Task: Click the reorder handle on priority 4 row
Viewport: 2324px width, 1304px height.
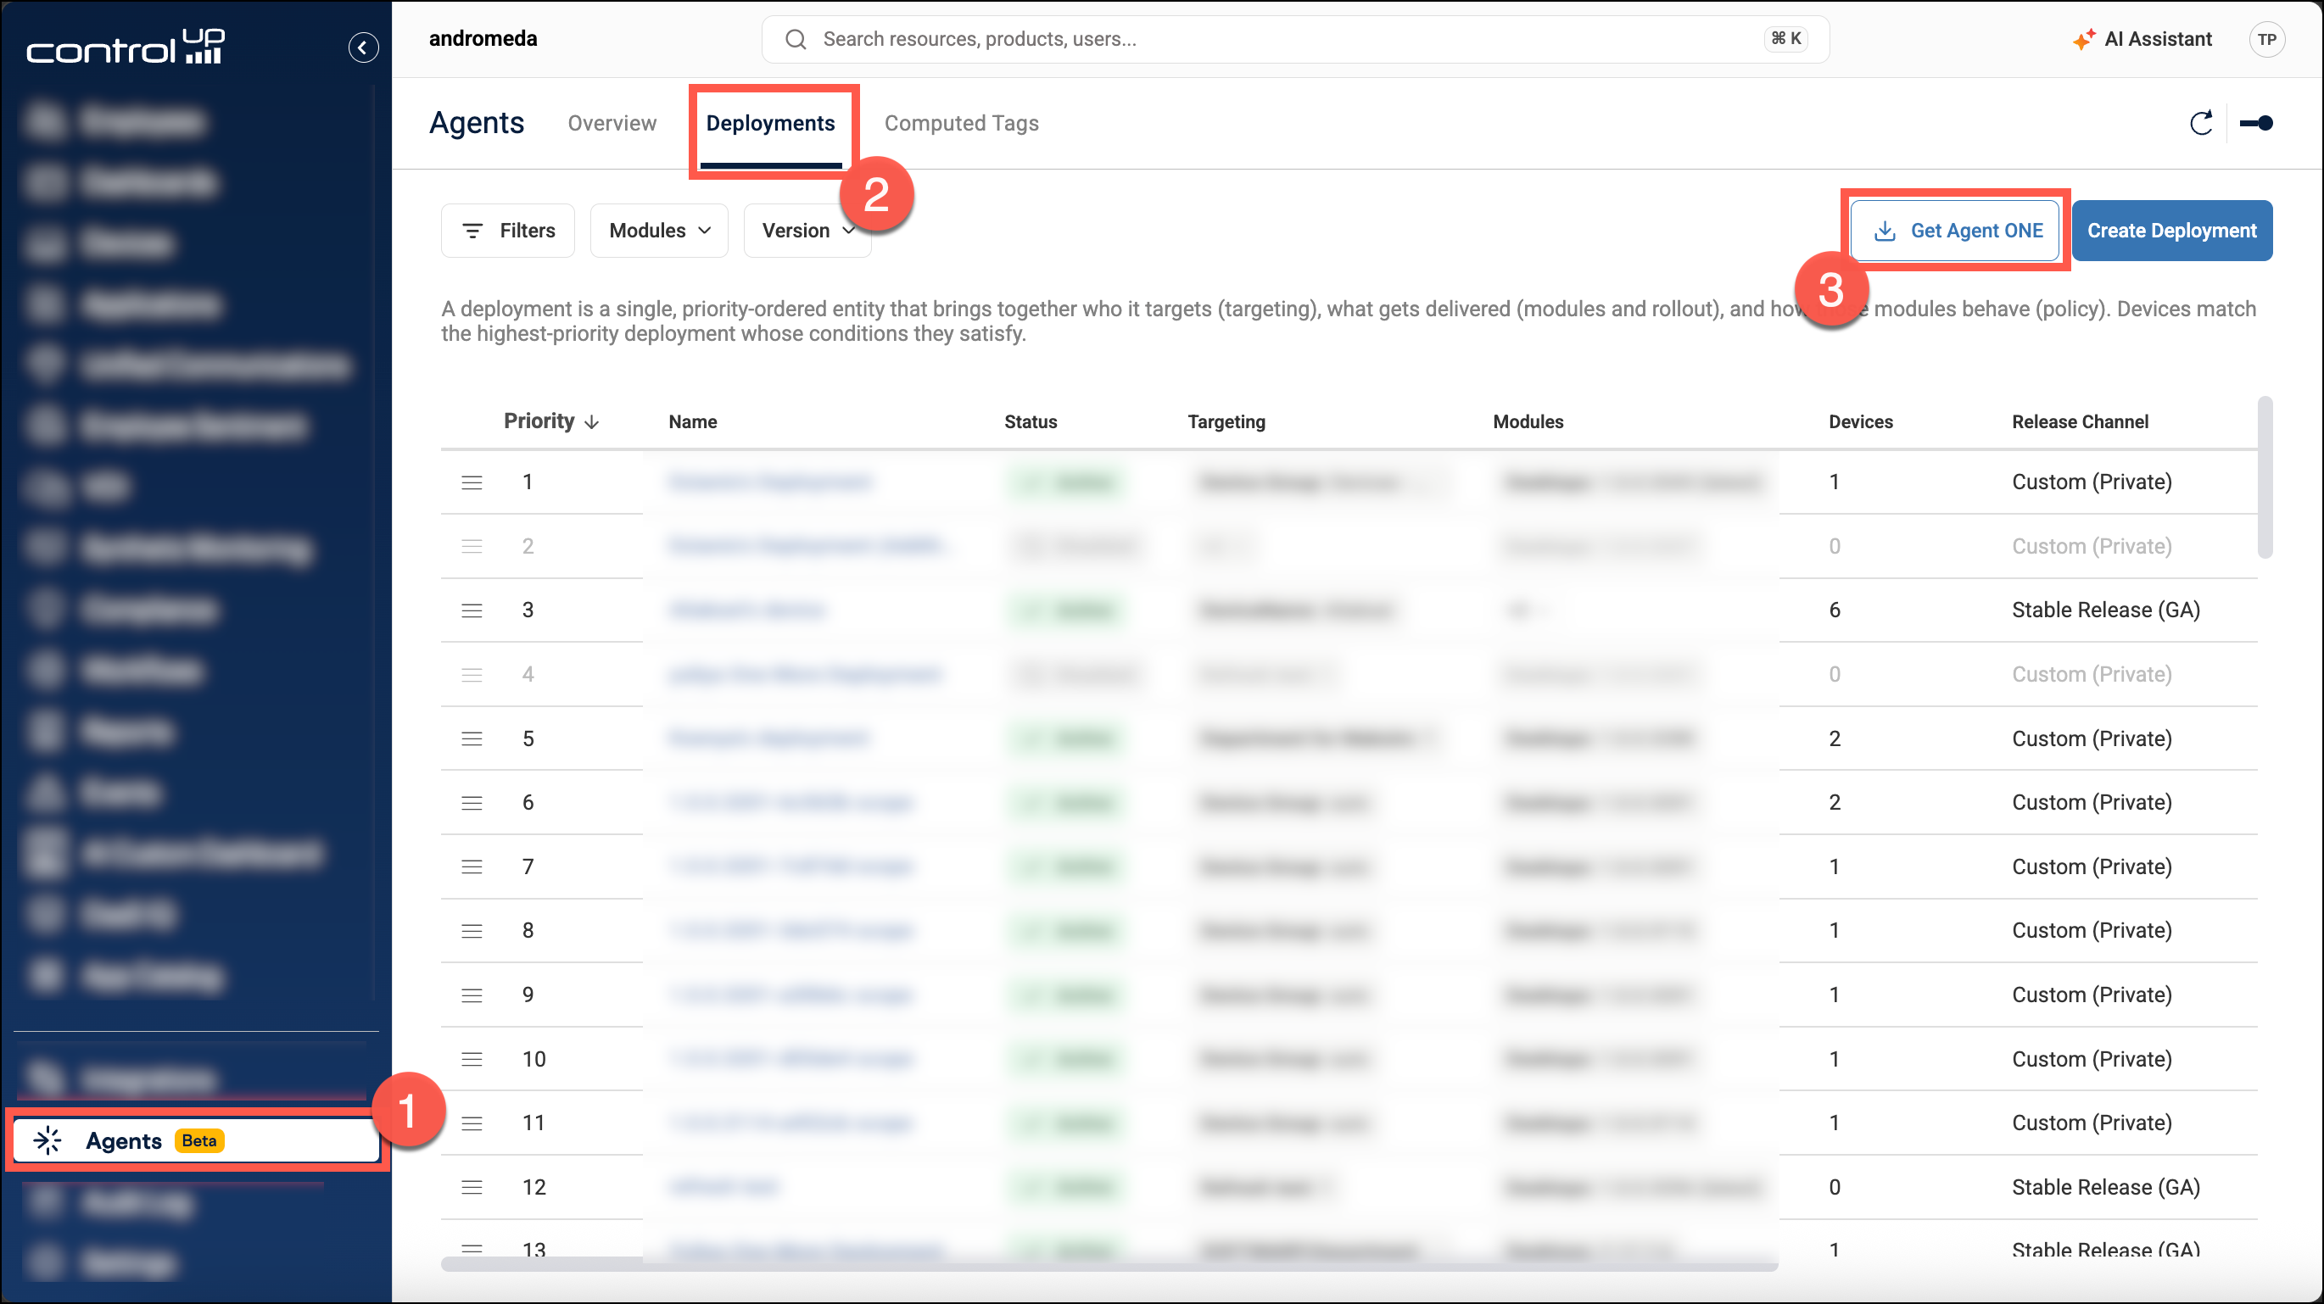Action: (472, 675)
